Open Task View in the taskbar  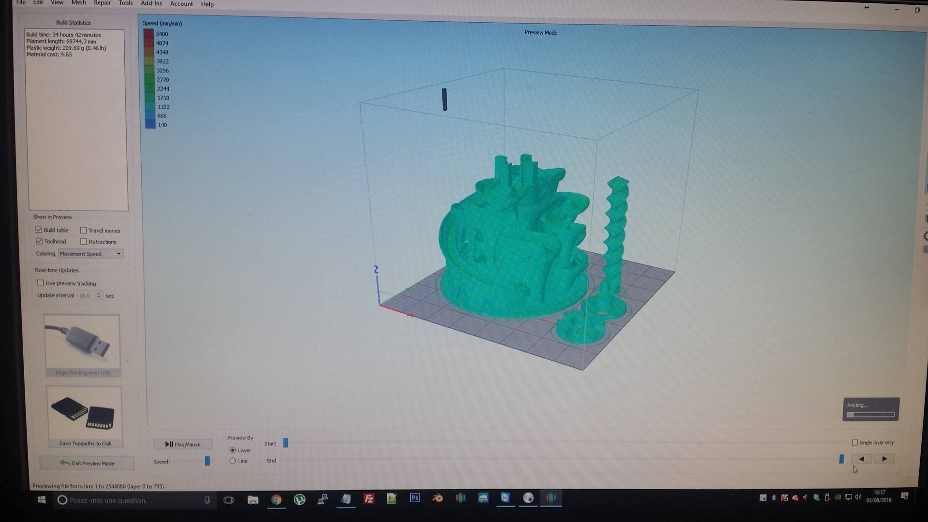point(228,500)
